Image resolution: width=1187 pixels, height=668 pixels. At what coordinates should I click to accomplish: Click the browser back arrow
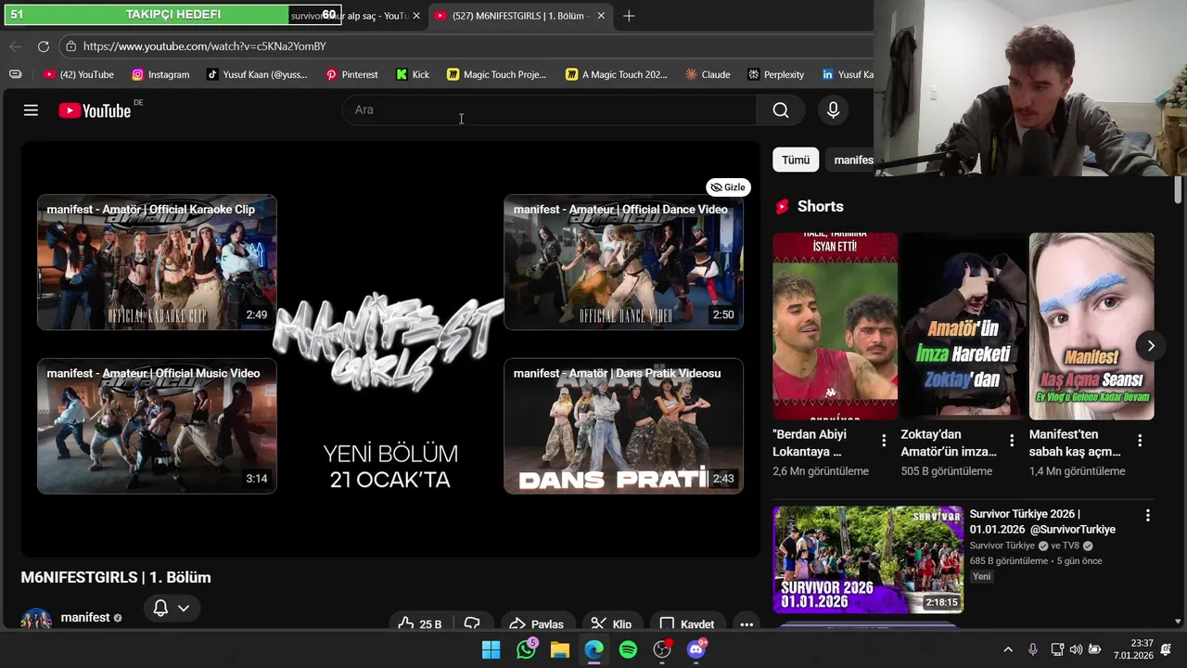tap(16, 46)
